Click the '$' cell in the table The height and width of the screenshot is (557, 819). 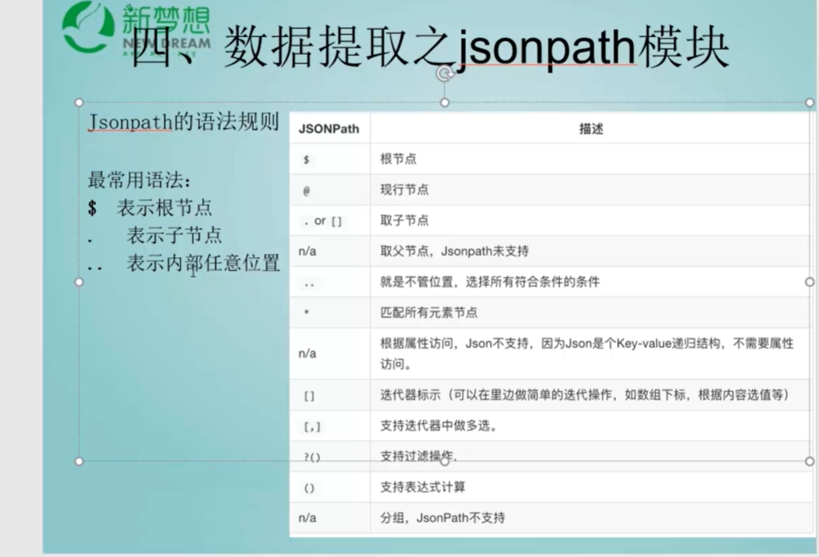[330, 159]
